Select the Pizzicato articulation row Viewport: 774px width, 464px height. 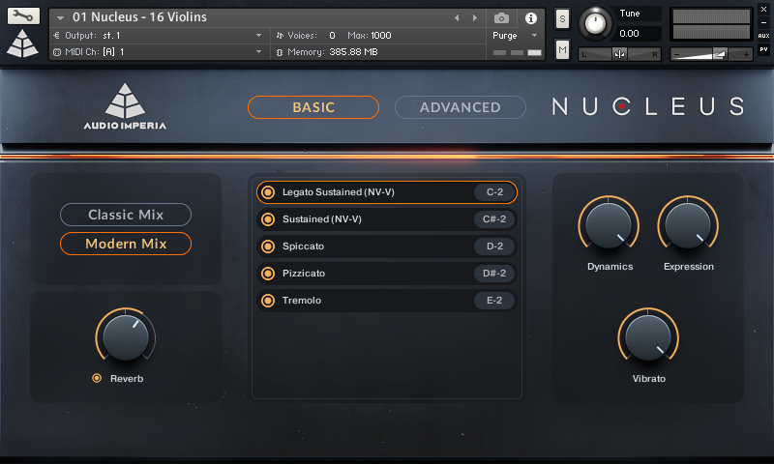pyautogui.click(x=386, y=274)
